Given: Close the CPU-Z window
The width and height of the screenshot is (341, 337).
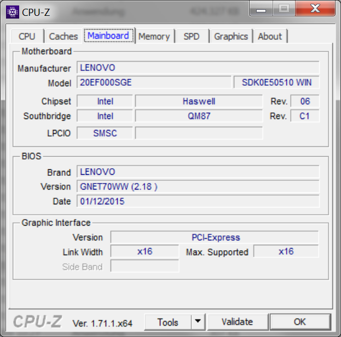Looking at the screenshot, I should (315, 9).
